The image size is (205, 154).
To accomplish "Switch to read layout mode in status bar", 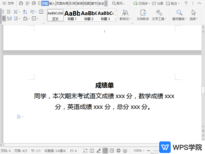I will 92,151.
